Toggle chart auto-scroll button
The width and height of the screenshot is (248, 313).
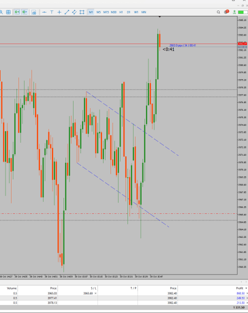click(x=17, y=12)
